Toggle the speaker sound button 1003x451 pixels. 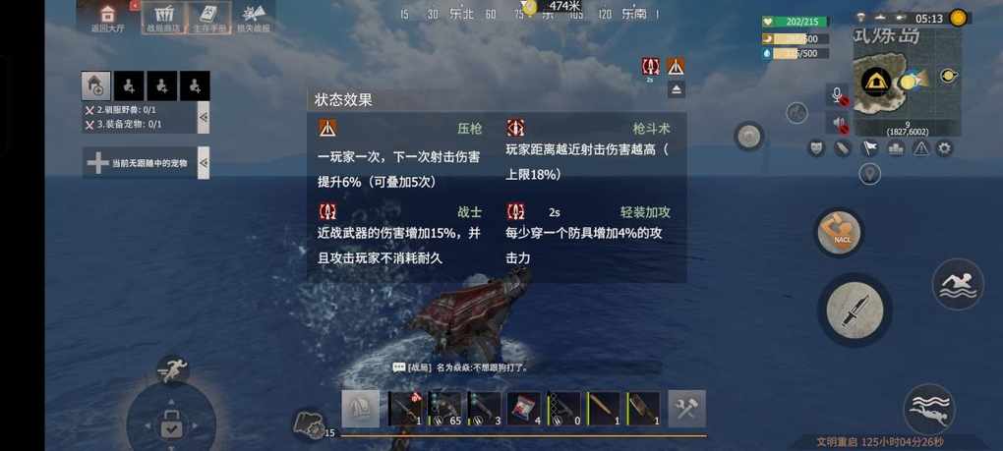pyautogui.click(x=837, y=122)
